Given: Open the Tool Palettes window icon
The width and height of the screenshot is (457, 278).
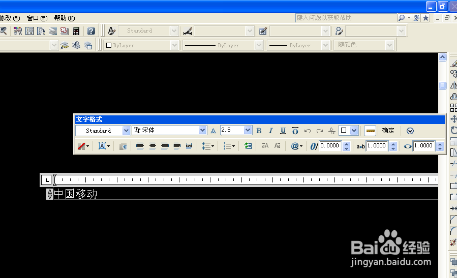Looking at the screenshot, I should click(41, 31).
